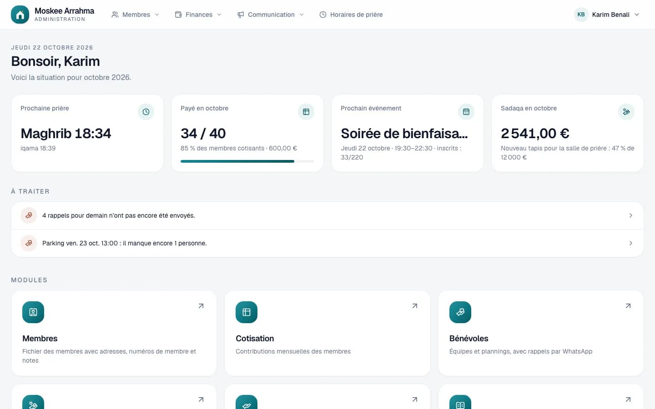Click the Maghrib 18:34 prayer time

[x=66, y=133]
